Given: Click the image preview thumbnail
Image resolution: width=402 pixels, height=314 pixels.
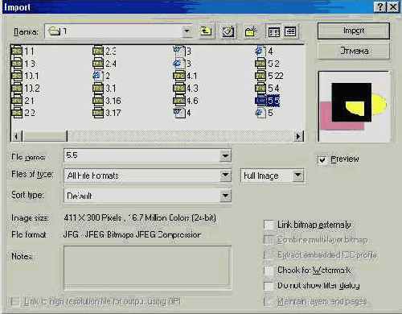Looking at the screenshot, I should coord(354,106).
